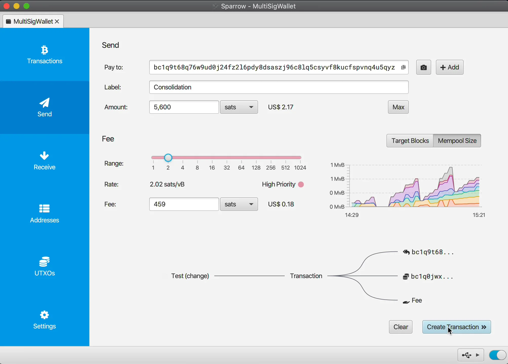Open the Addresses list icon
Screen dimensions: 508x364
click(44, 209)
